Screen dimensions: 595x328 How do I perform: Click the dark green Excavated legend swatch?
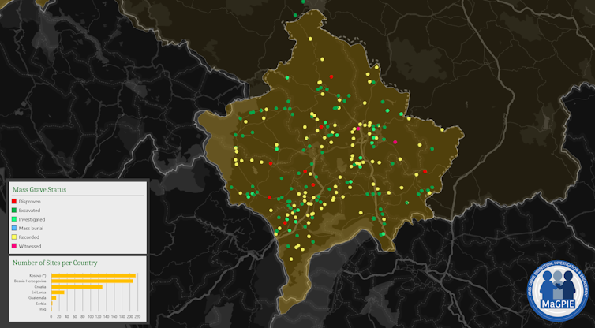15,210
